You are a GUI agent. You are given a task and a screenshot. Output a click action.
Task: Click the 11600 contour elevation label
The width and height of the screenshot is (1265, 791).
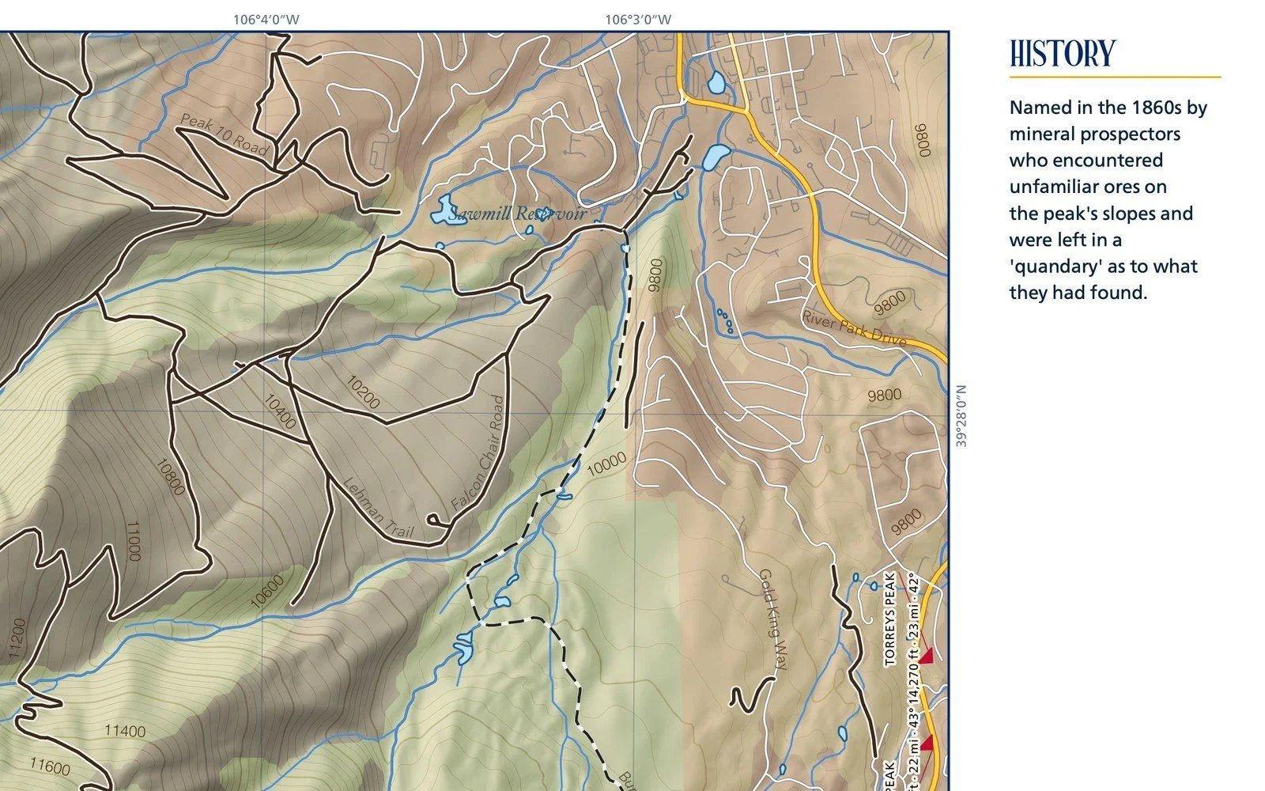[51, 766]
